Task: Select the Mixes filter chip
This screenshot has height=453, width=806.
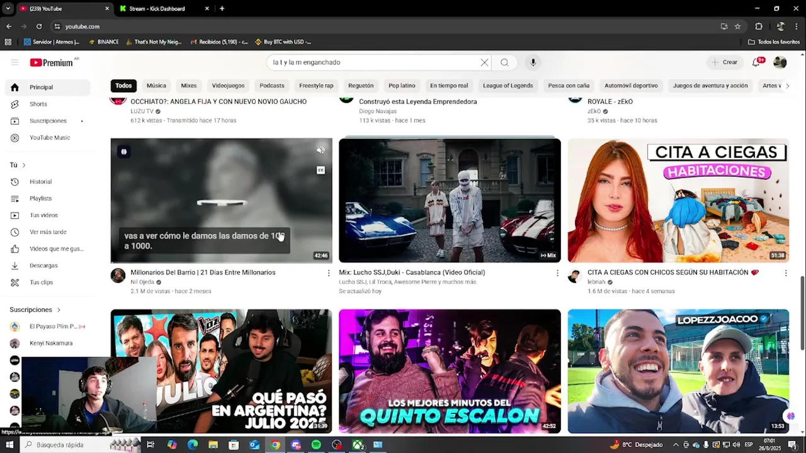Action: 189,86
